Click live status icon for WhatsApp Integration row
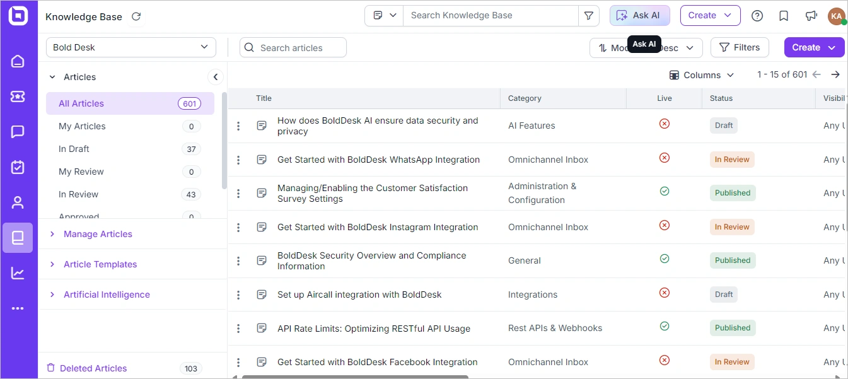The height and width of the screenshot is (379, 848). pyautogui.click(x=664, y=158)
